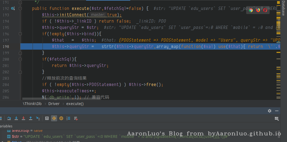Click the Run to Cursor icon

click(x=38, y=118)
